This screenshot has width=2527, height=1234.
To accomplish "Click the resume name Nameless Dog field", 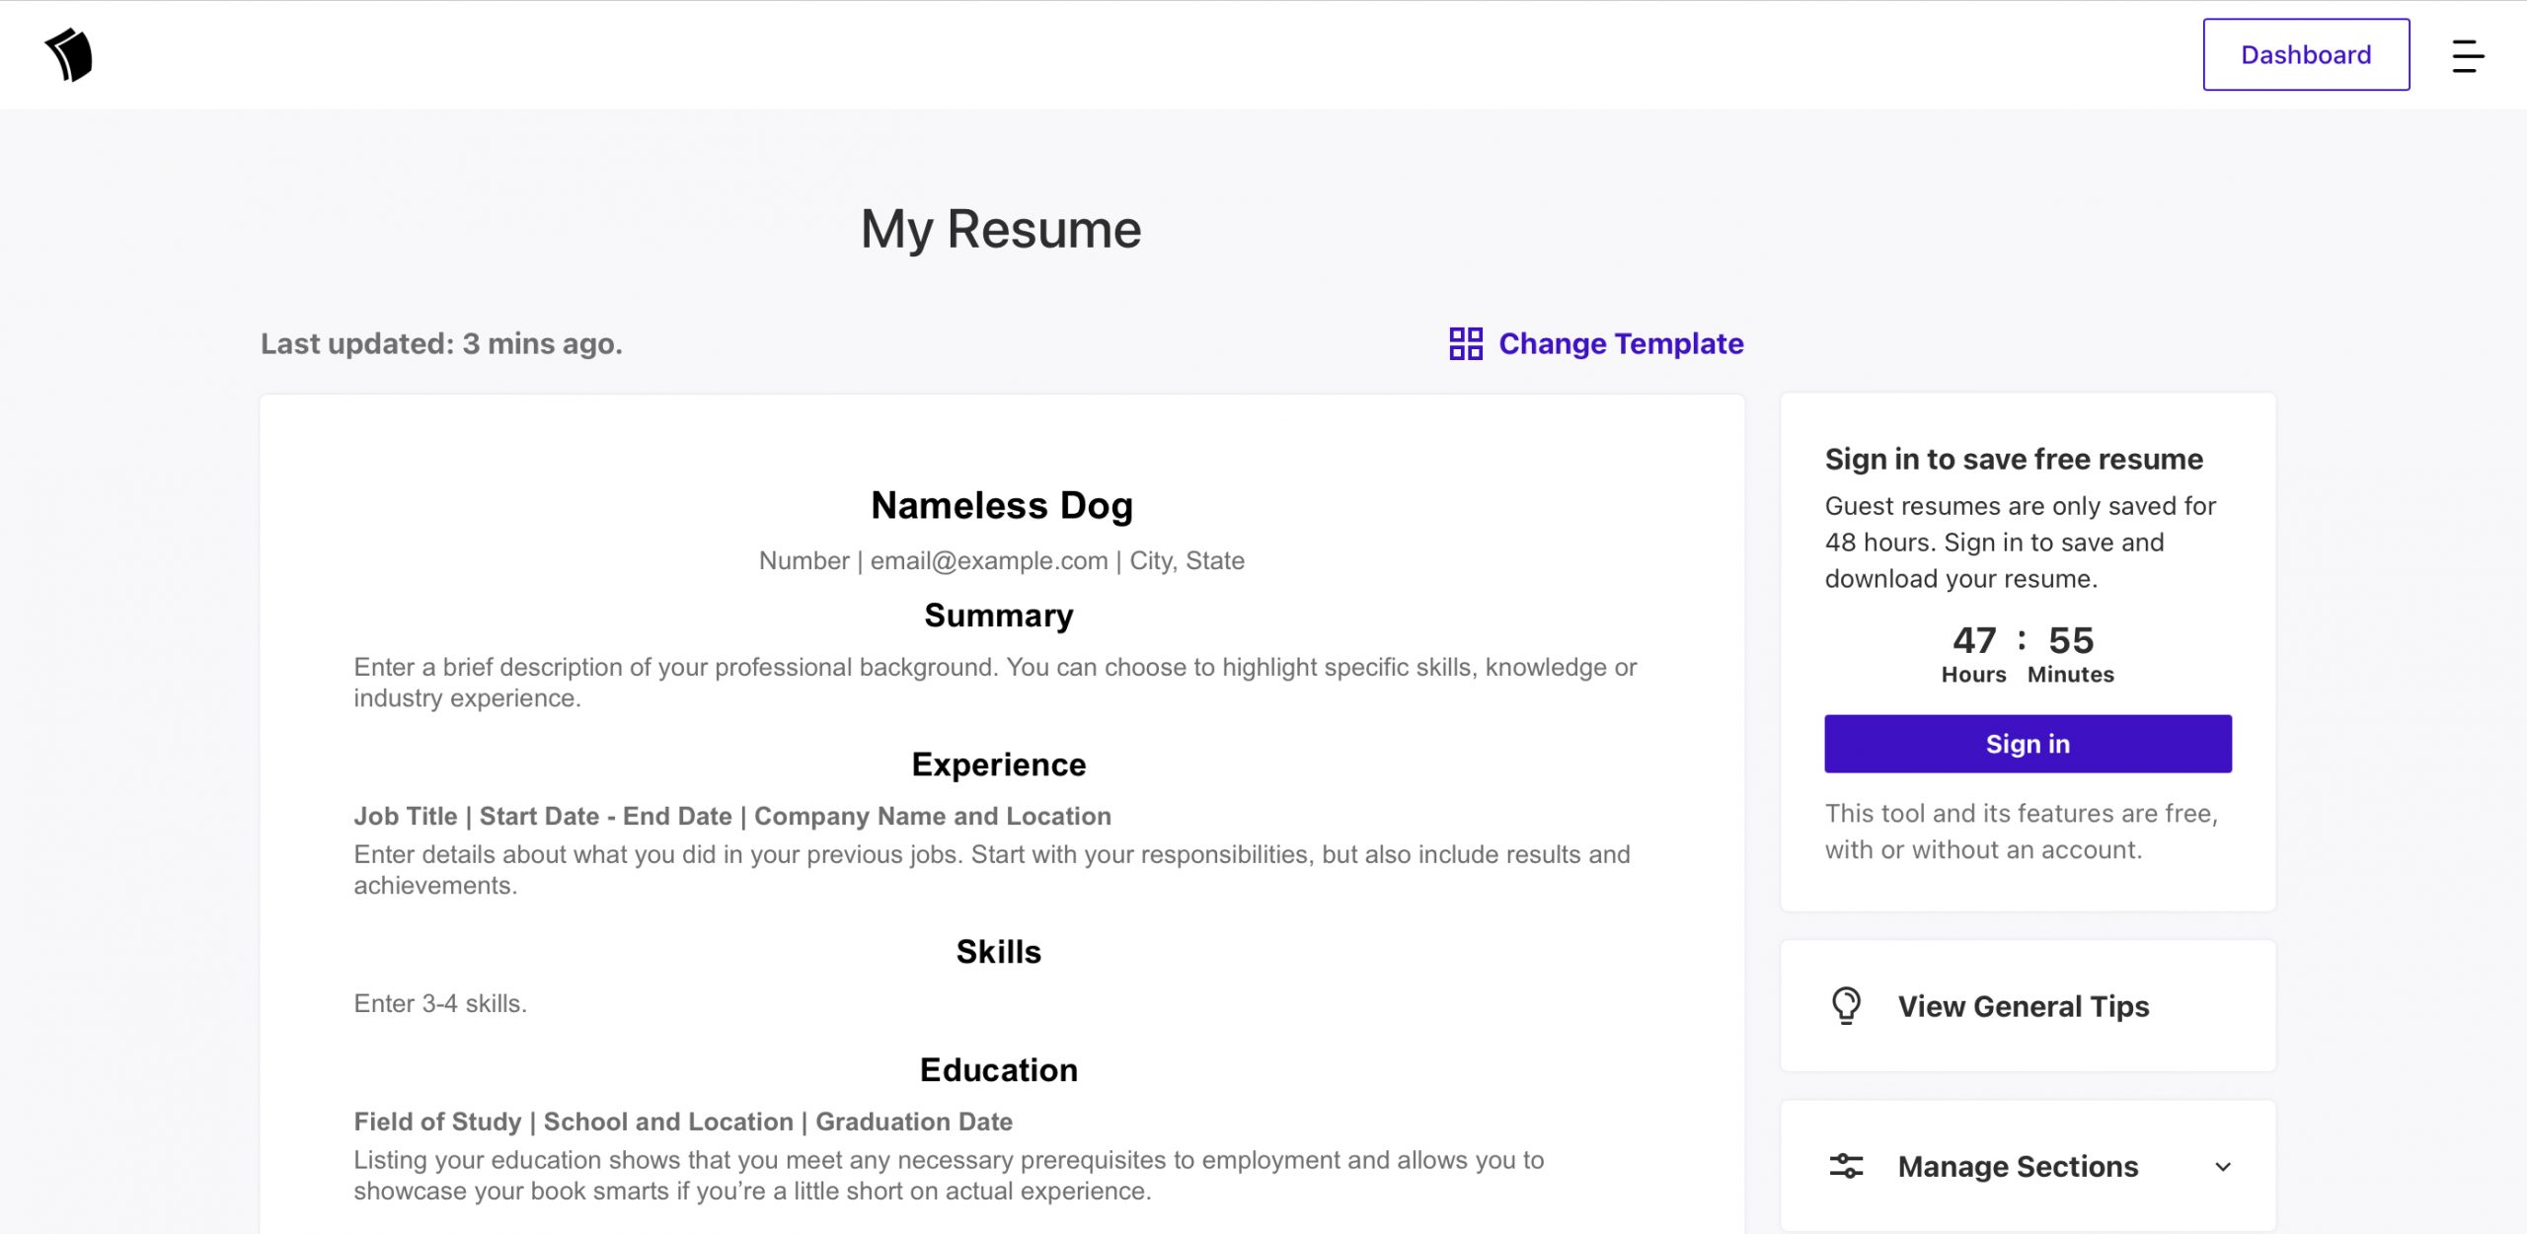I will (999, 504).
